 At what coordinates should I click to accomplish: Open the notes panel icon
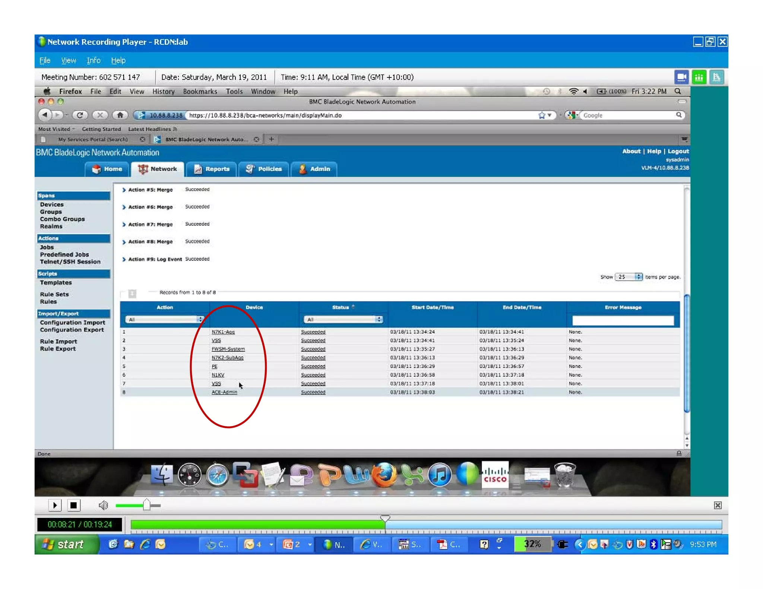click(716, 77)
